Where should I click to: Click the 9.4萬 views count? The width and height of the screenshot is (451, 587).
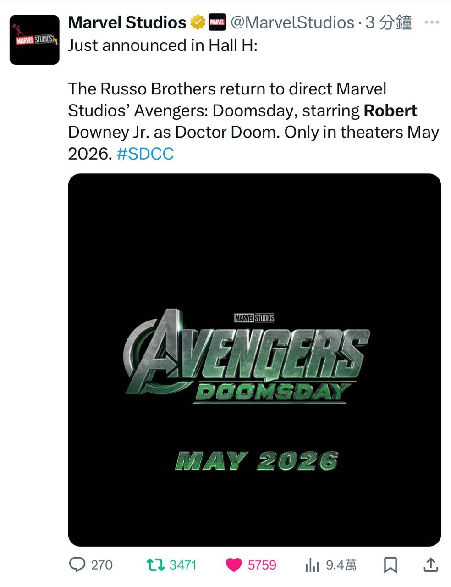(x=341, y=565)
